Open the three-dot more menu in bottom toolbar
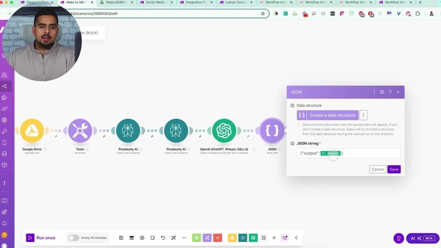Viewport: 441px width, 248px height. click(x=184, y=238)
